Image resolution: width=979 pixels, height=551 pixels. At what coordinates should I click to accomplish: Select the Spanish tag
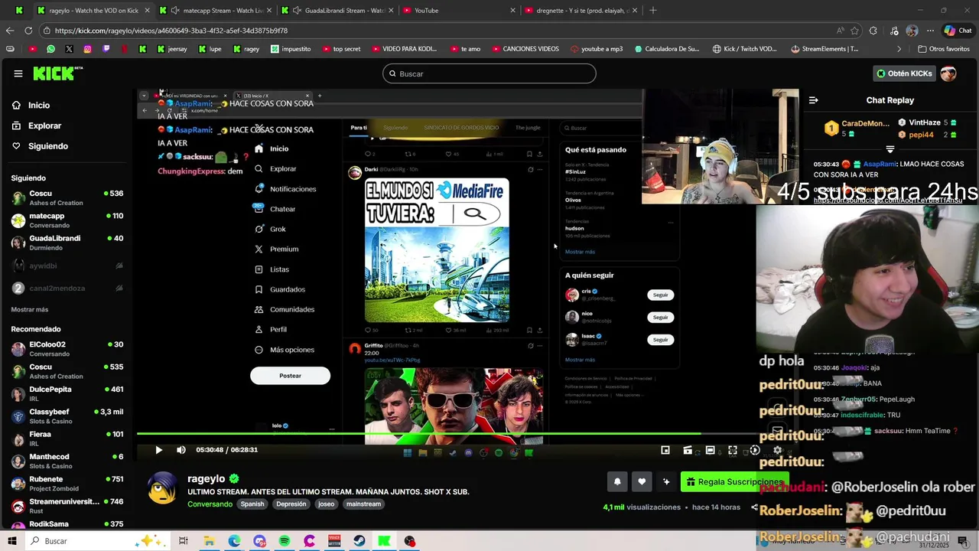252,504
